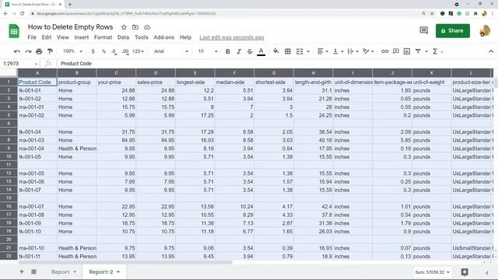Click the Explore button

(x=465, y=272)
